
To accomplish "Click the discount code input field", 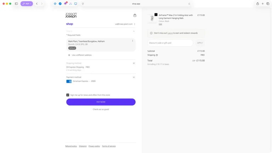I will pyautogui.click(x=170, y=43).
